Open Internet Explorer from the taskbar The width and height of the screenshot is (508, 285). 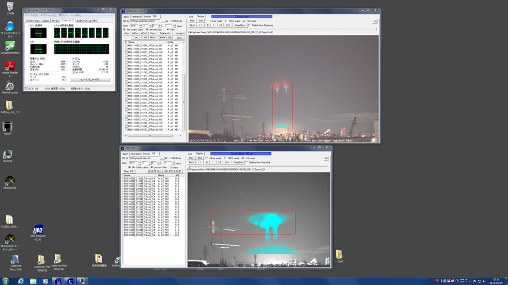[x=21, y=281]
